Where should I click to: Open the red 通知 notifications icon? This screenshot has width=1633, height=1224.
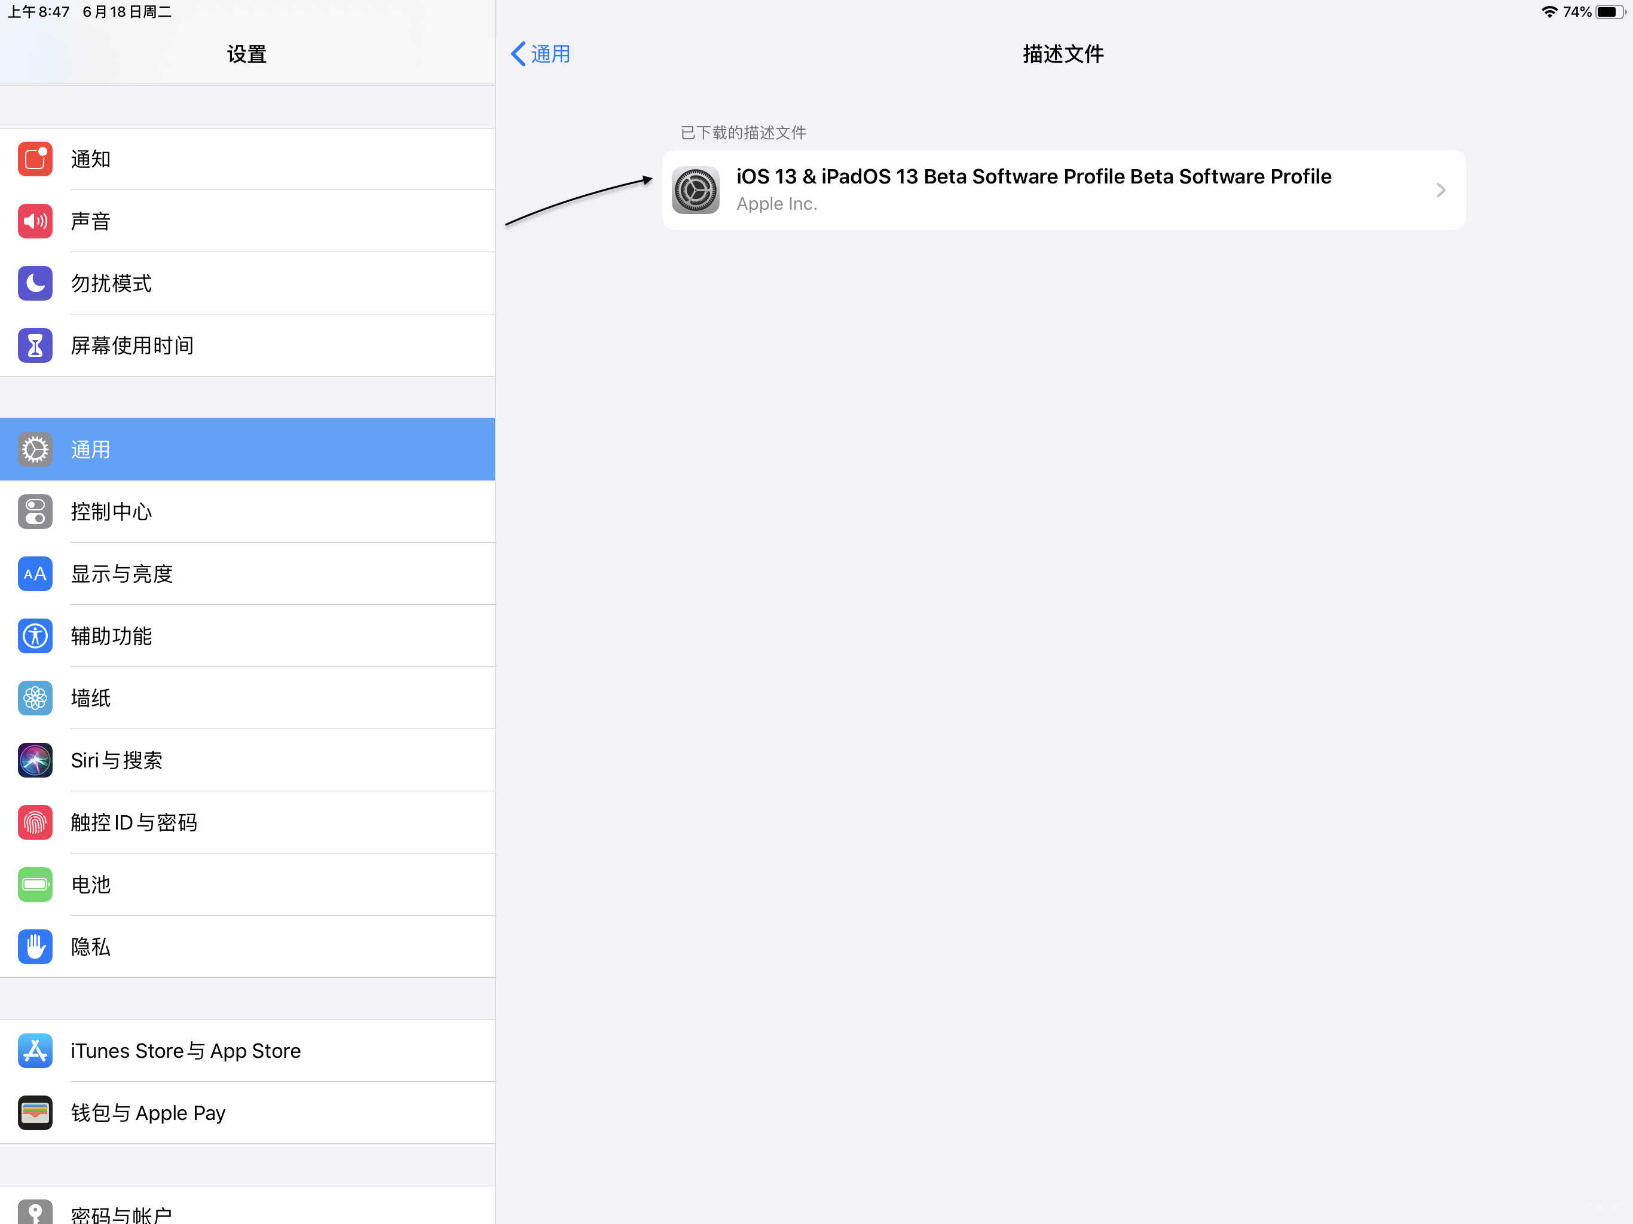tap(35, 159)
